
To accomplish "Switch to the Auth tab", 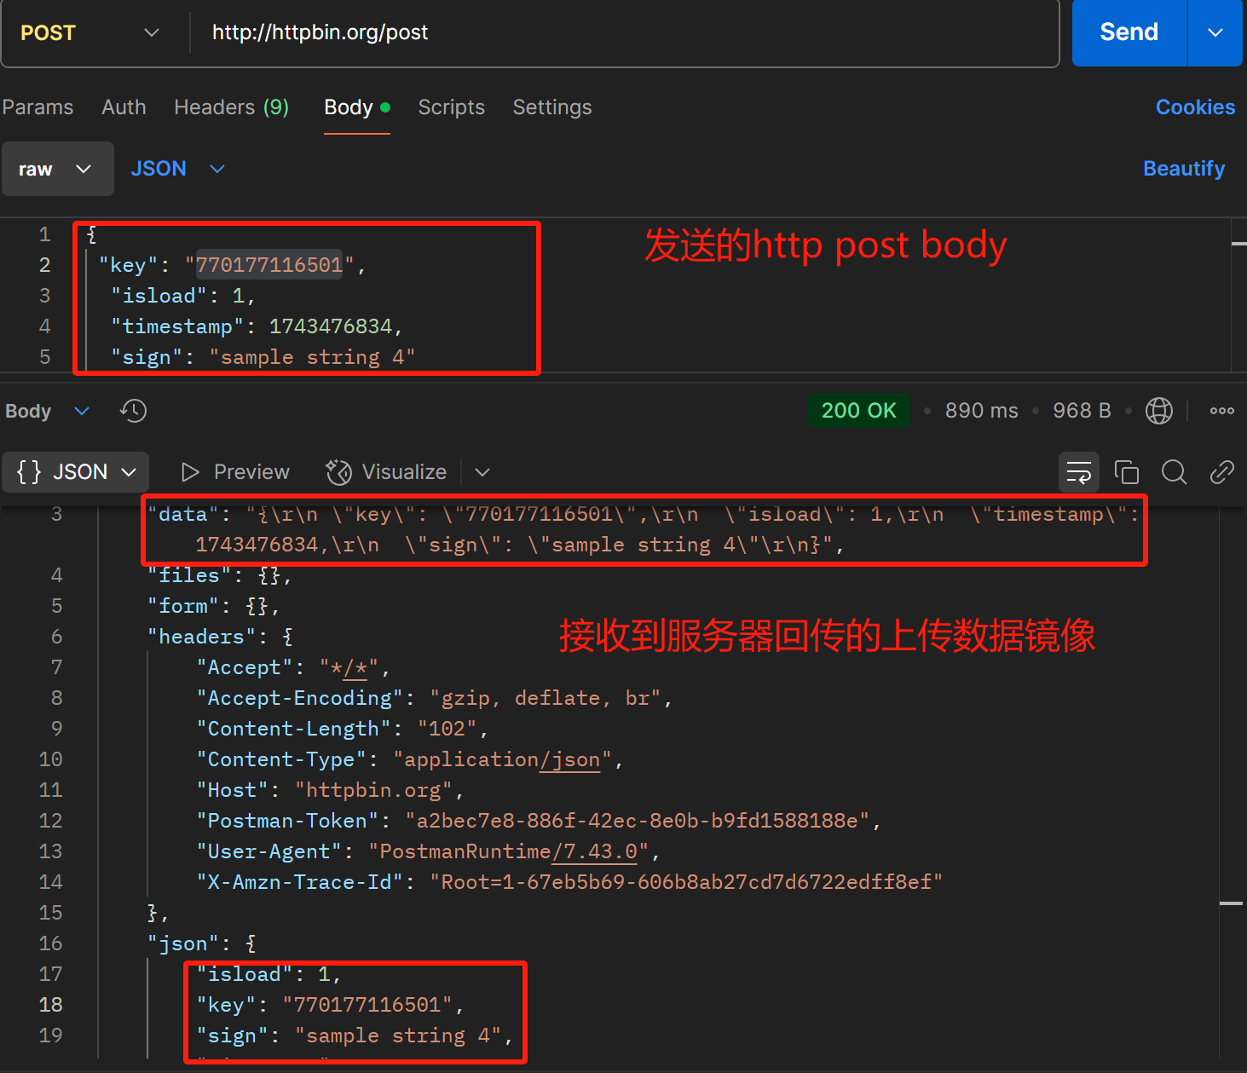I will point(124,107).
